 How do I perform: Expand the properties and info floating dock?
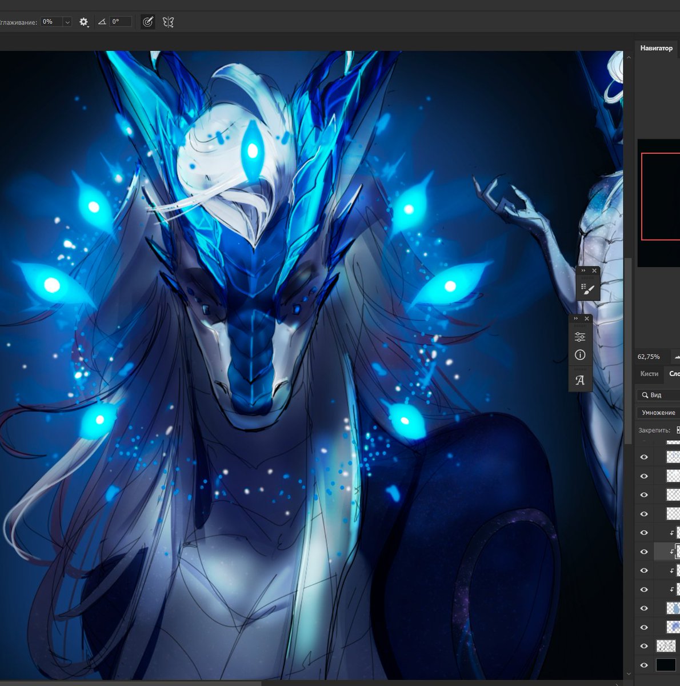(575, 318)
